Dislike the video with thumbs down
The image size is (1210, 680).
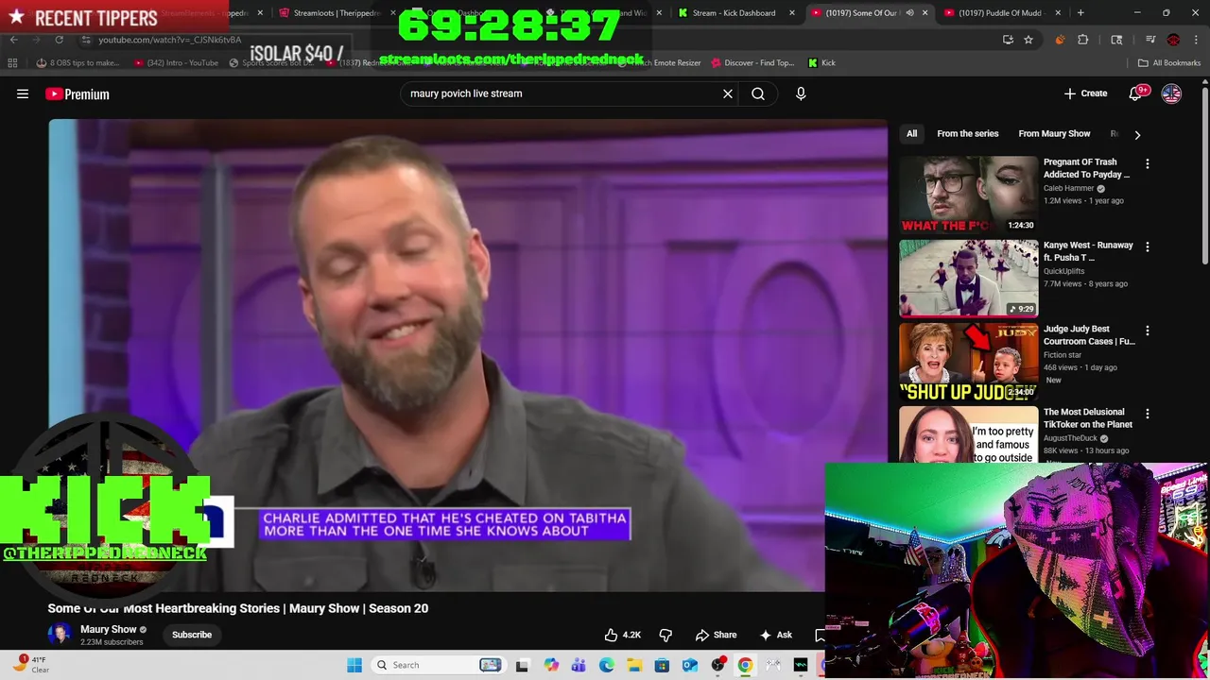(x=665, y=635)
